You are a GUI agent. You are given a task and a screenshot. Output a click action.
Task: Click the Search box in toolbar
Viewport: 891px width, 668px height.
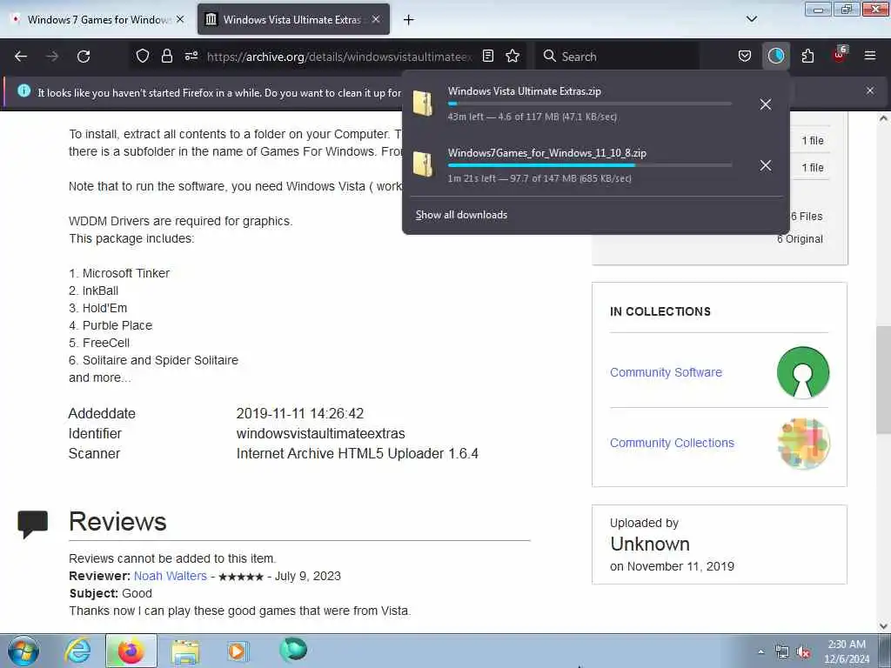(619, 57)
